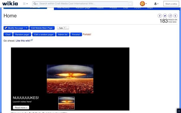Open Chat! button

[8, 34]
